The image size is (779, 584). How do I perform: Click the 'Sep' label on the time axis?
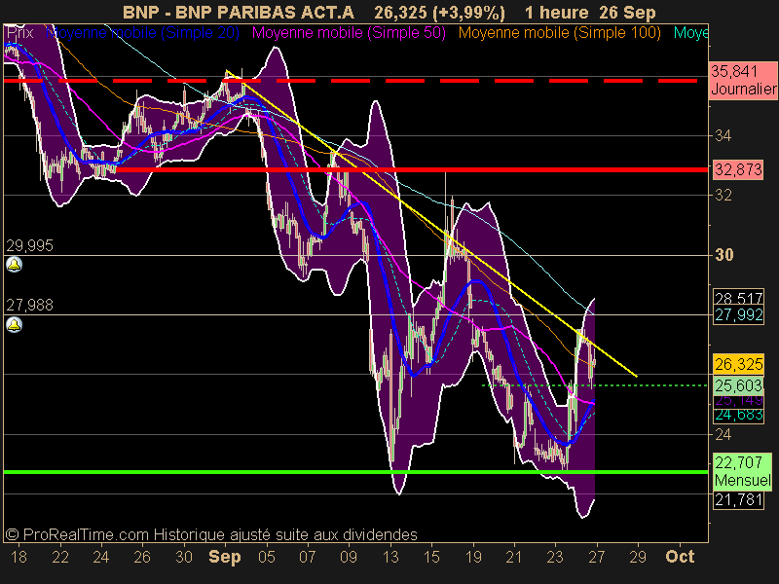tap(225, 557)
